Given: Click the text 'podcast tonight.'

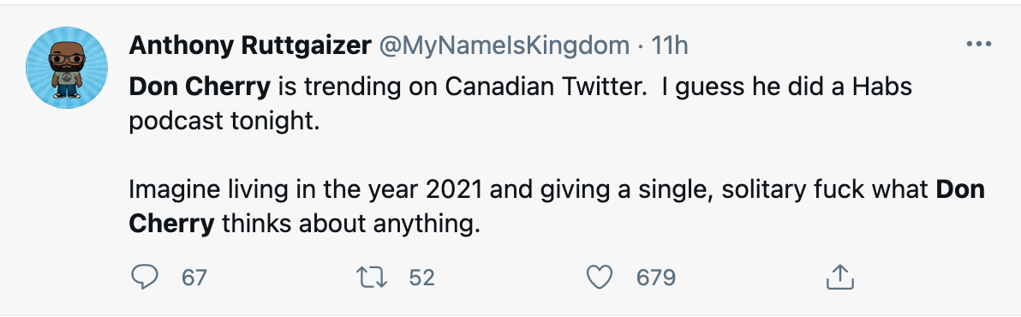Looking at the screenshot, I should point(224,121).
